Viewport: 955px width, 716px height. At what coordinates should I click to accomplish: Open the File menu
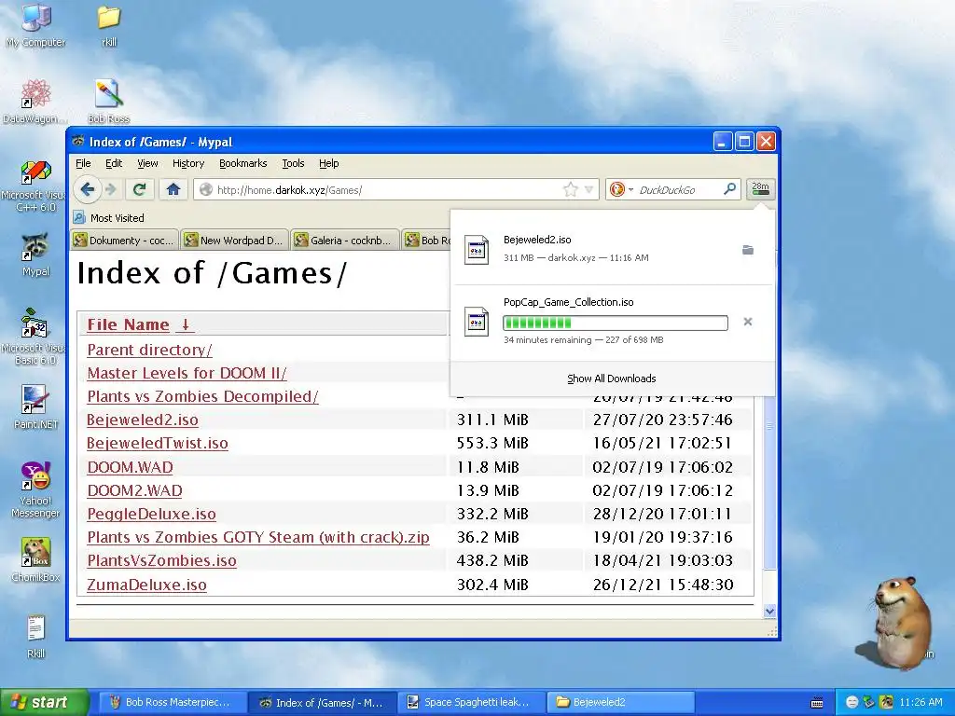click(83, 163)
